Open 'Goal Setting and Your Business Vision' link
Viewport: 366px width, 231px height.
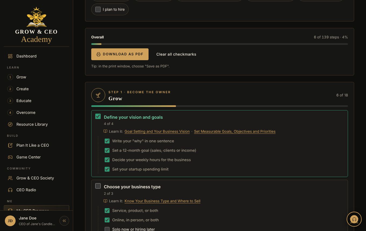[x=157, y=131]
